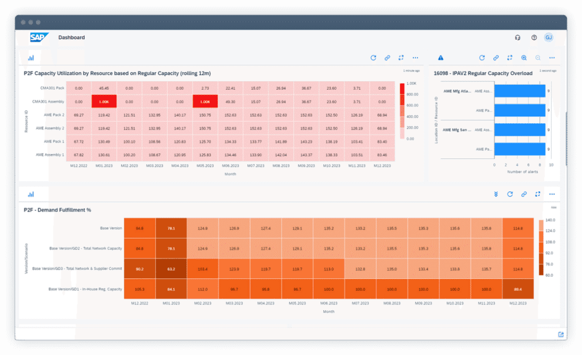Open the GJ user profile avatar

548,37
